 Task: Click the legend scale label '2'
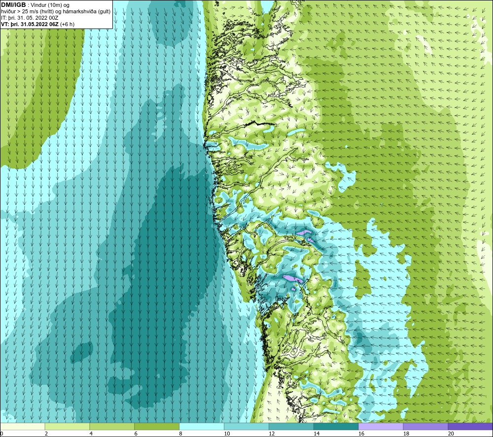point(46,434)
